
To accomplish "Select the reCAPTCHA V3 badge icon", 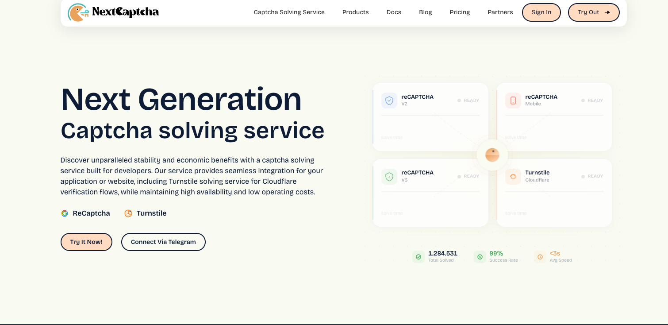I will 389,176.
